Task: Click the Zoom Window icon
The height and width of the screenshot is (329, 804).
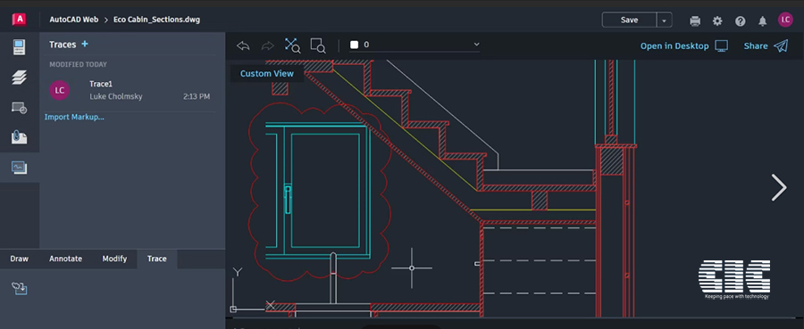Action: (x=318, y=45)
